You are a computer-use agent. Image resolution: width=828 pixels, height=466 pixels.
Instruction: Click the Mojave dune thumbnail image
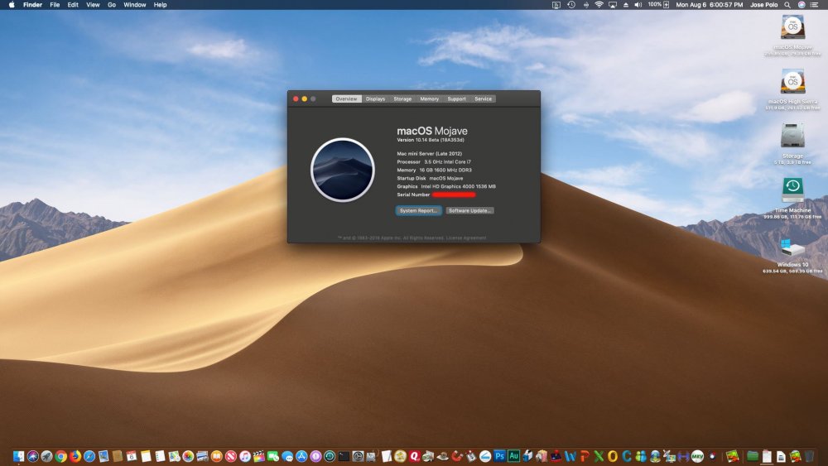coord(343,170)
